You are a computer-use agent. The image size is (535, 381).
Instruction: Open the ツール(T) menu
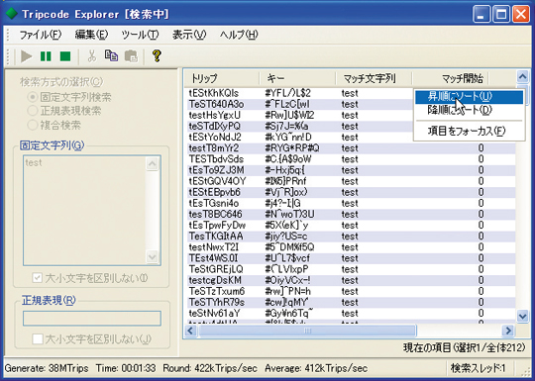pyautogui.click(x=140, y=35)
